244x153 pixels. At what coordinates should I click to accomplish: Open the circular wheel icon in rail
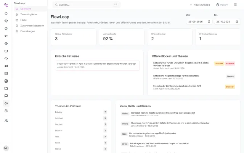point(6,44)
